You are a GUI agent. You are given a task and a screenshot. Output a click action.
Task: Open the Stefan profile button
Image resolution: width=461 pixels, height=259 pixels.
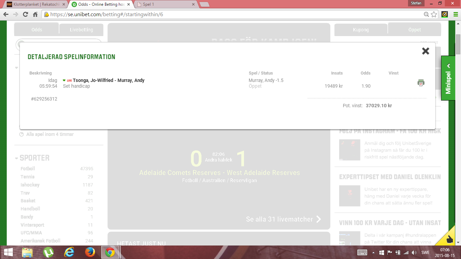[x=416, y=3]
